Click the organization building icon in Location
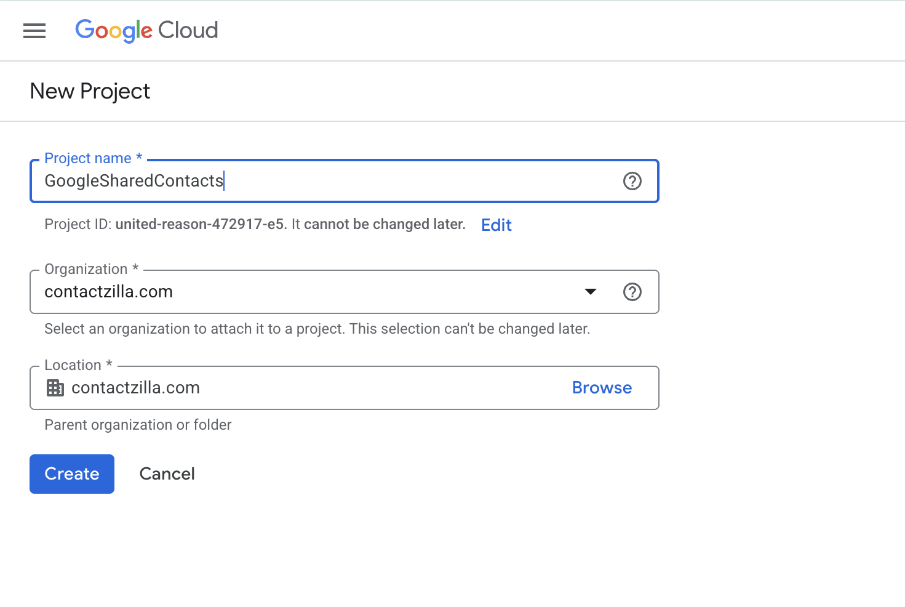This screenshot has width=905, height=607. point(55,388)
